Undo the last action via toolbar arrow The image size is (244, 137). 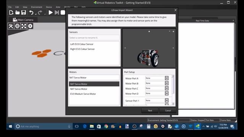pos(31,13)
